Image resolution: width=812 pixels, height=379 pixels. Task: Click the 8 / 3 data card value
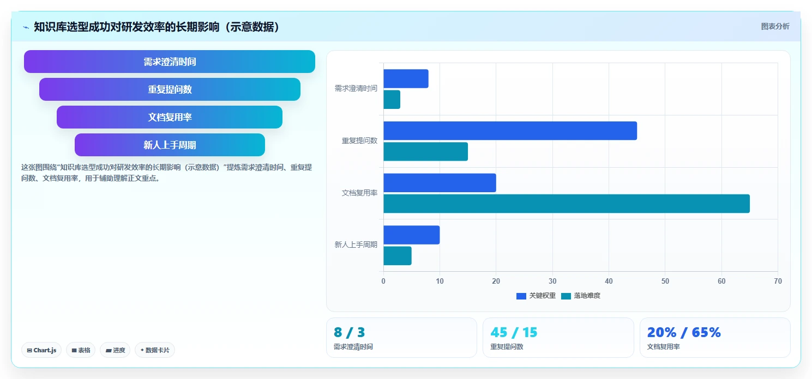349,332
